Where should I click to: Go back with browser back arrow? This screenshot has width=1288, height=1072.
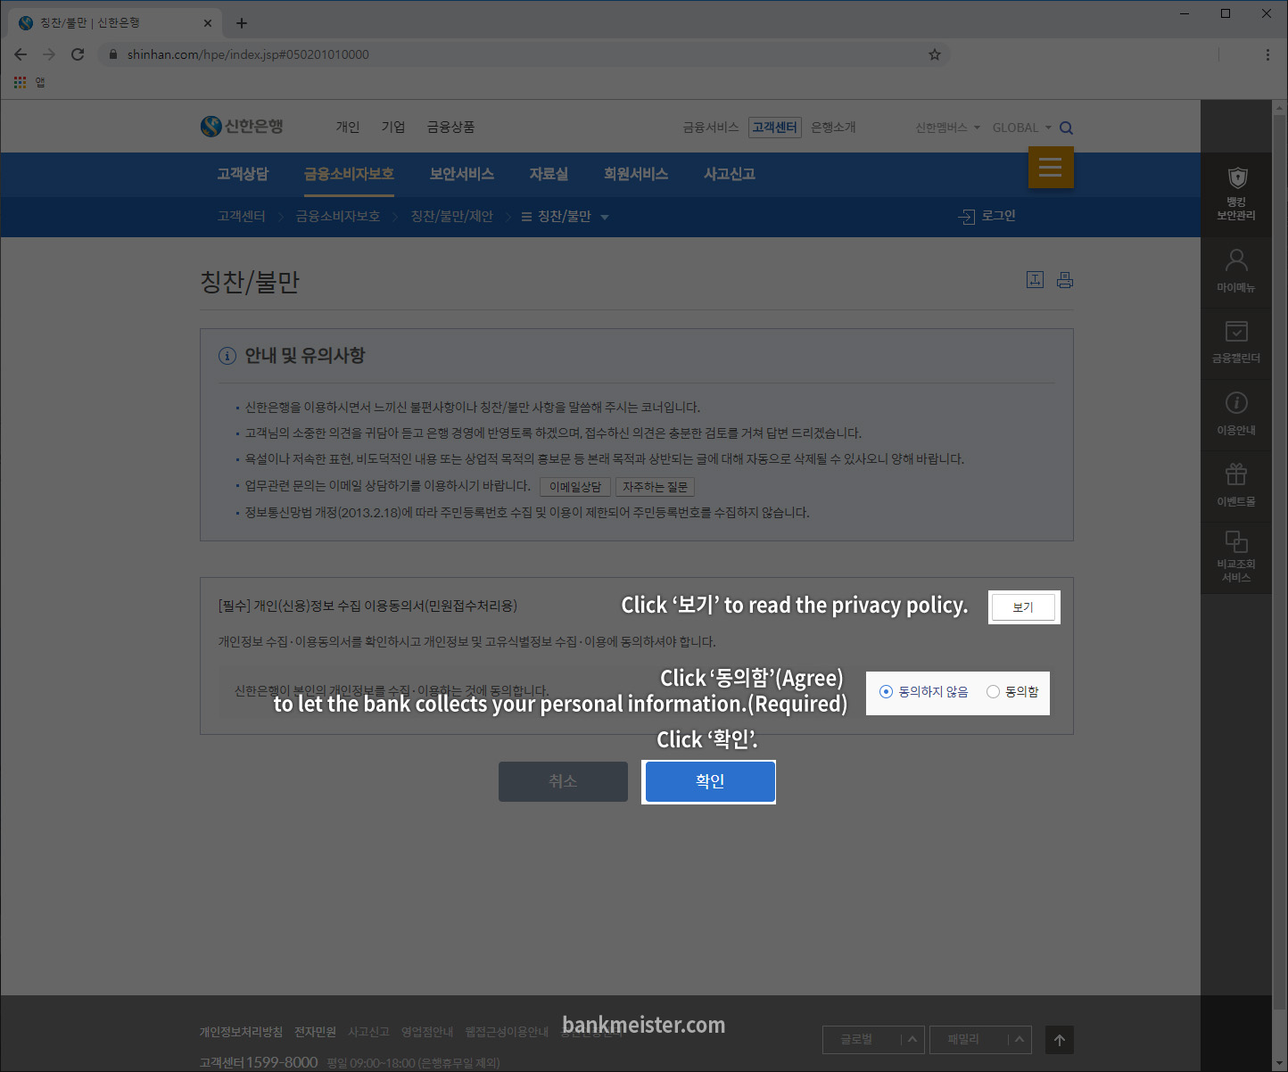click(x=21, y=54)
